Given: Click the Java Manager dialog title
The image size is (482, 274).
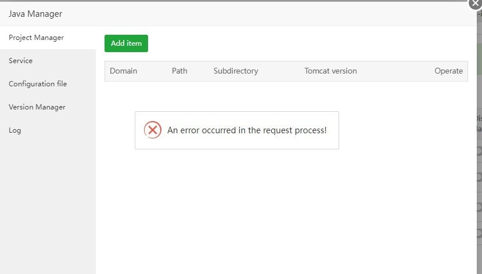Looking at the screenshot, I should click(35, 13).
